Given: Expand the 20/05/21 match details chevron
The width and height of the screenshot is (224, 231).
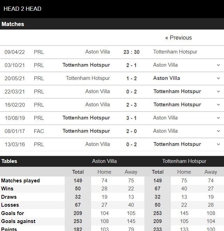Looking at the screenshot, I should [x=218, y=79].
